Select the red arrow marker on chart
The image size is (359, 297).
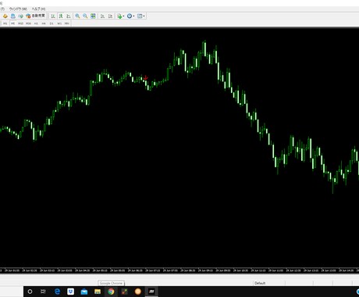[x=146, y=77]
